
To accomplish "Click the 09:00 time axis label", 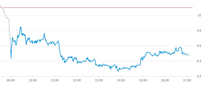I will pyautogui.click(x=11, y=80).
